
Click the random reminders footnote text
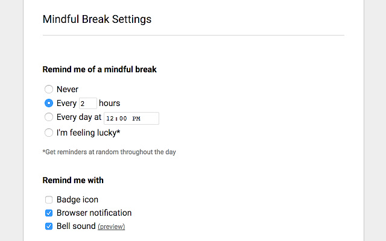(x=109, y=152)
